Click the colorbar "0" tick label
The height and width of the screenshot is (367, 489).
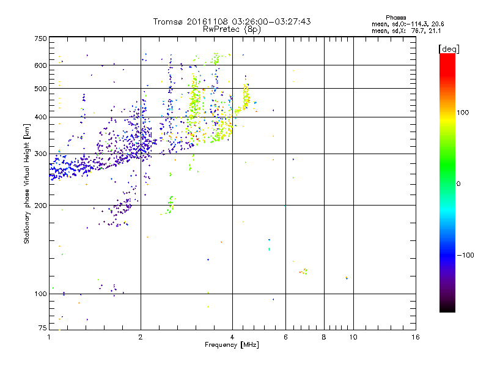pos(458,184)
